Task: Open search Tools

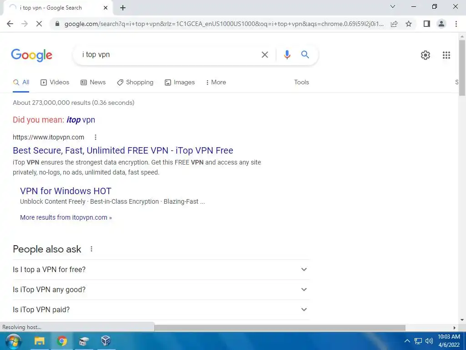Action: [301, 82]
